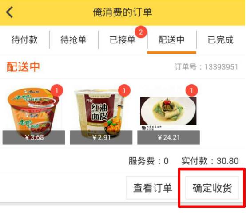Click the 实付款 30.80 total
Viewport: 246px width, 214px height.
[210, 161]
